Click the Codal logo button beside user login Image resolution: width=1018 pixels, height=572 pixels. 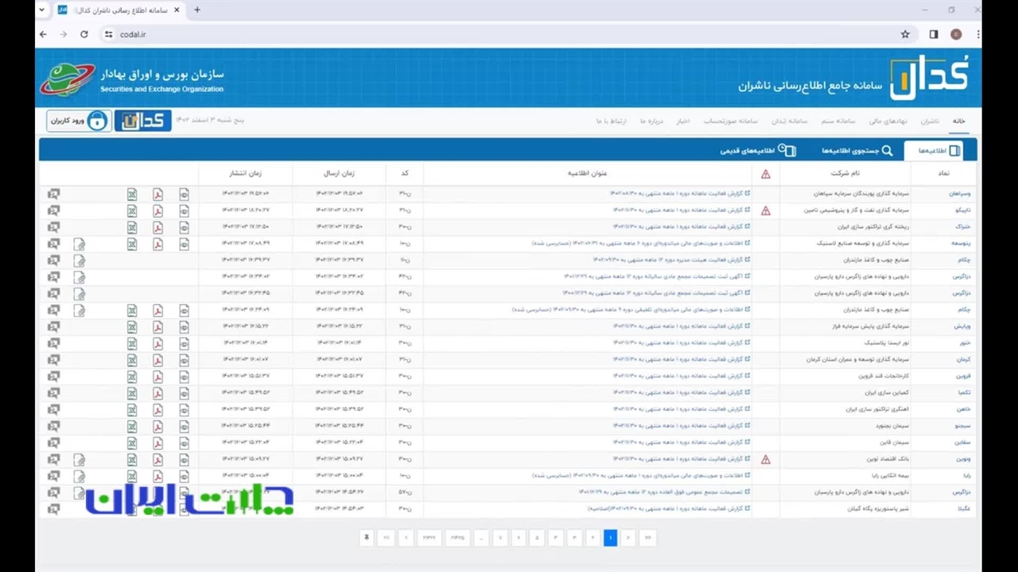143,121
